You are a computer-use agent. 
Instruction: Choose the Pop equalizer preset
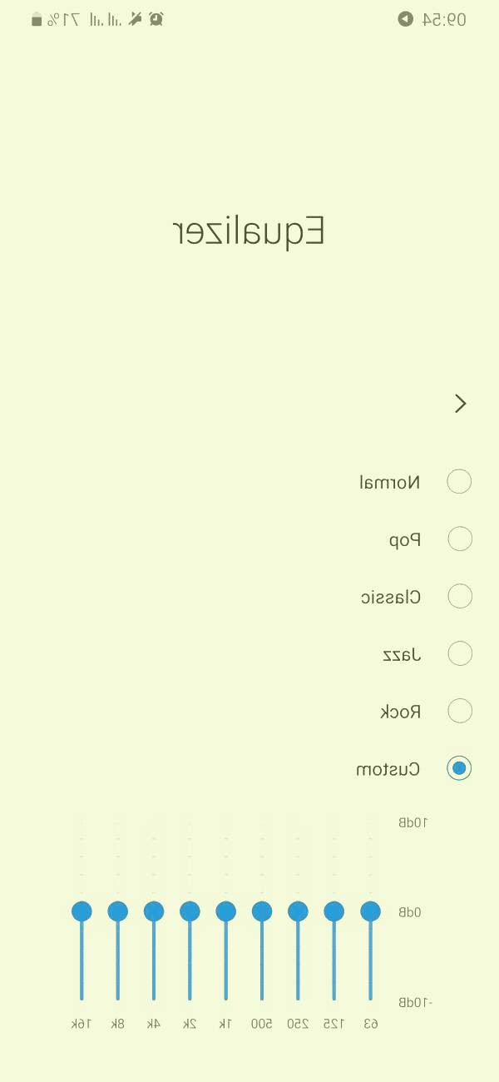click(459, 539)
